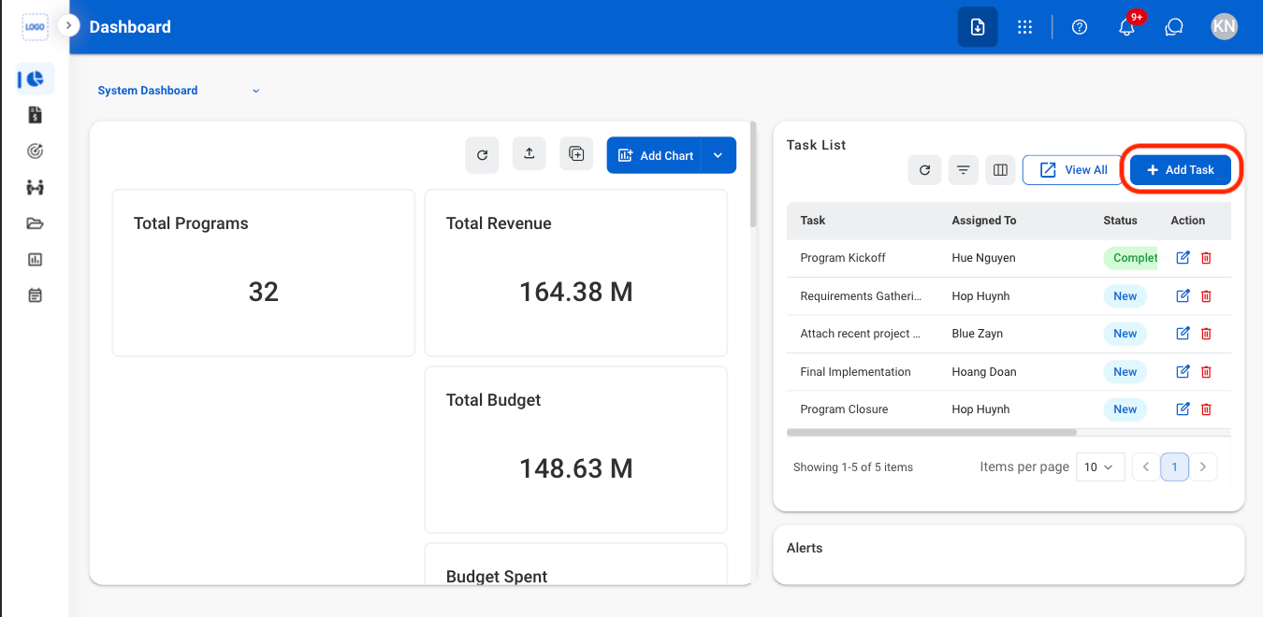Image resolution: width=1263 pixels, height=617 pixels.
Task: Sort by the Task column header
Action: coord(813,221)
